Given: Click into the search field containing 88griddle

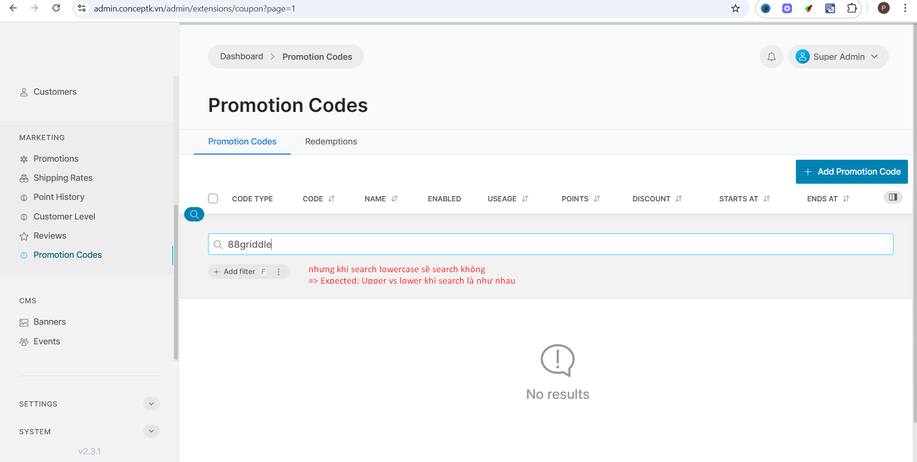Looking at the screenshot, I should (x=550, y=244).
